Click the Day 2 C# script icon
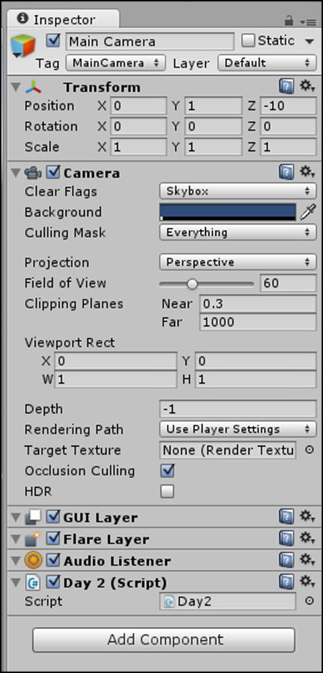Screen dimensions: 323x673 (x=33, y=582)
